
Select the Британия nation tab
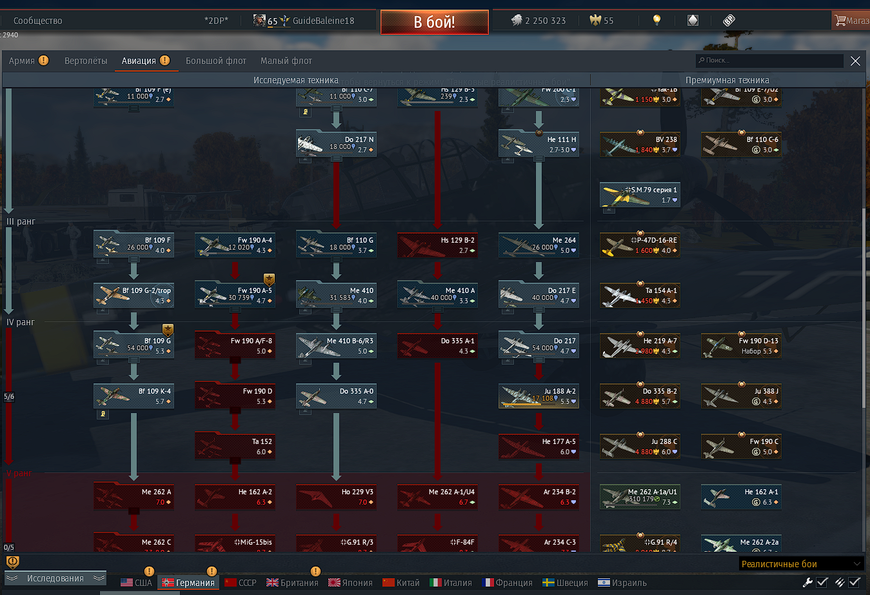(293, 583)
